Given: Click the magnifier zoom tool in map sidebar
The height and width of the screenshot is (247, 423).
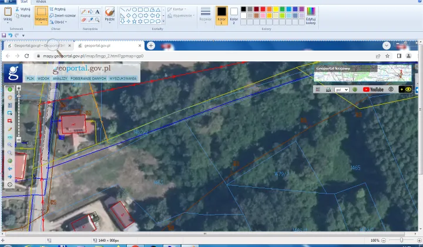Looking at the screenshot, I should pyautogui.click(x=10, y=144).
